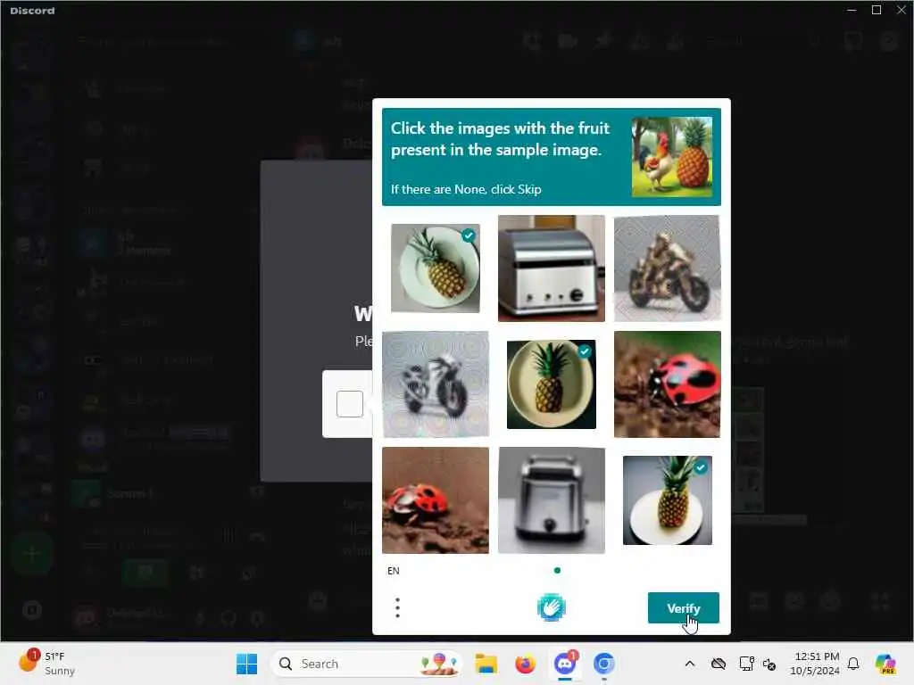Image resolution: width=914 pixels, height=685 pixels.
Task: Open the captcha three-dot options menu
Action: (x=397, y=607)
